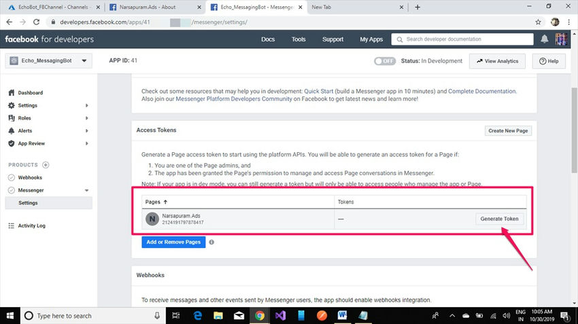This screenshot has height=324, width=578.
Task: Click the Create New Page button
Action: [x=508, y=130]
